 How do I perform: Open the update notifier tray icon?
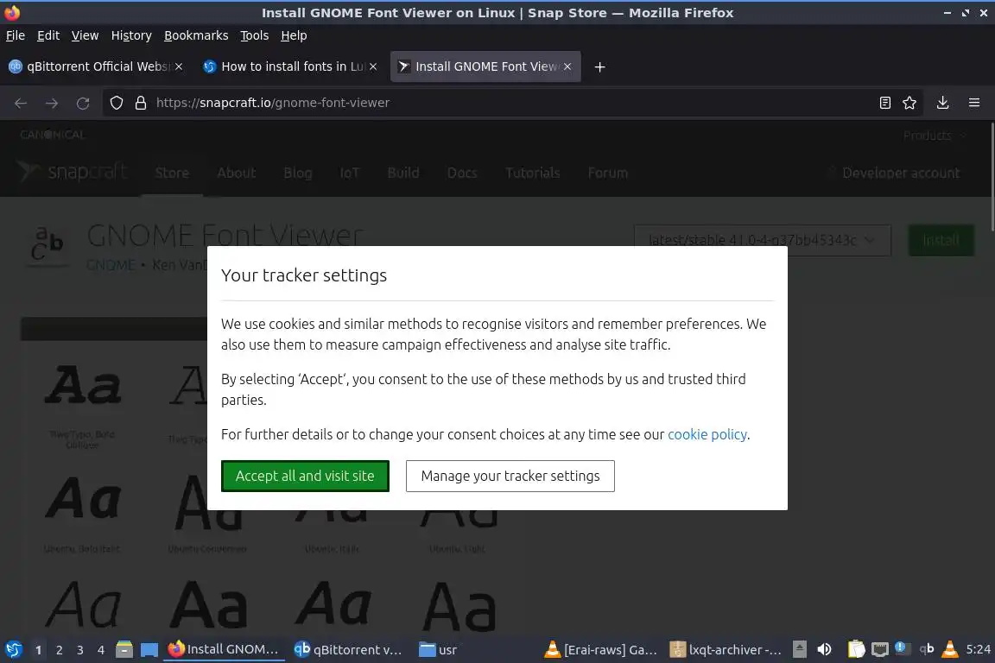click(x=902, y=648)
